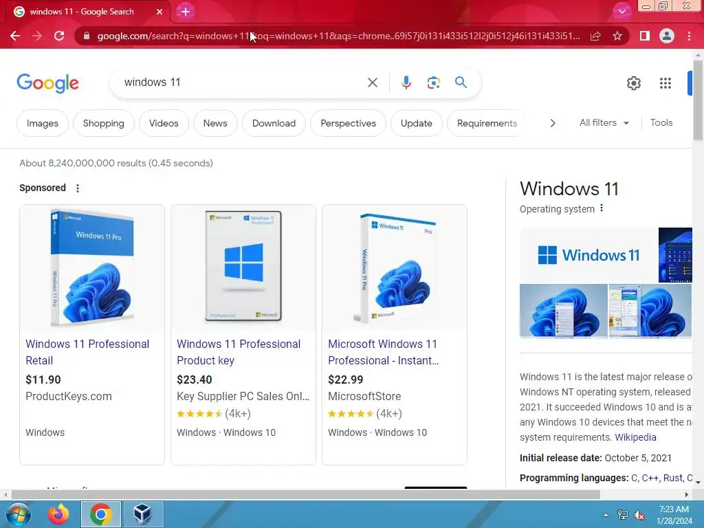Close the windows 11 Google Search tab
704x528 pixels.
[159, 12]
